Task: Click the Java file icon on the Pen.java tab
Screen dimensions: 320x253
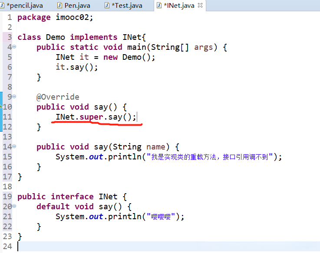Action: tap(59, 5)
